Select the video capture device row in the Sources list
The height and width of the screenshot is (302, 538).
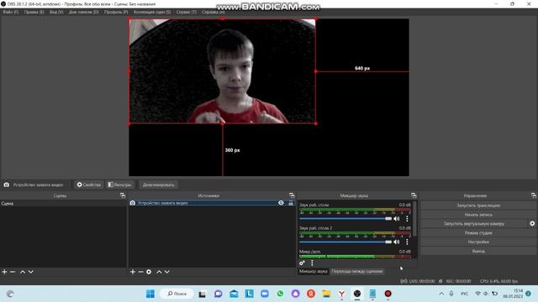[x=212, y=203]
